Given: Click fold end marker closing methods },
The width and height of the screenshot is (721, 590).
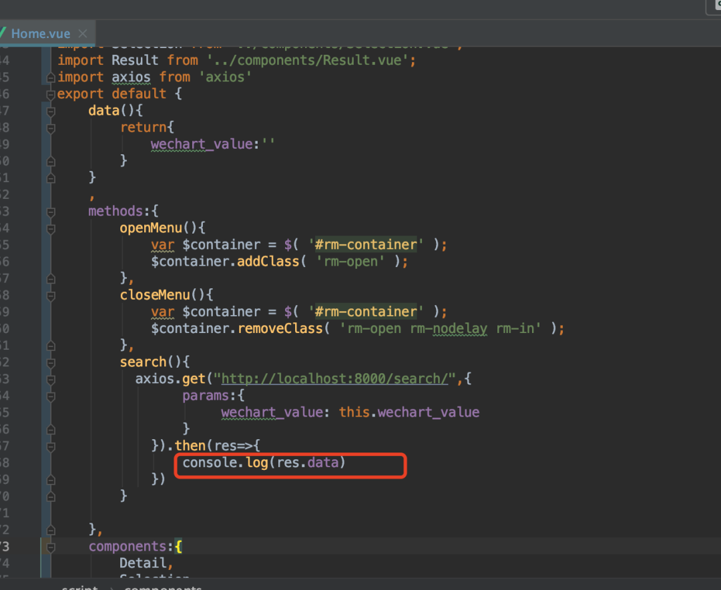Looking at the screenshot, I should click(x=51, y=530).
